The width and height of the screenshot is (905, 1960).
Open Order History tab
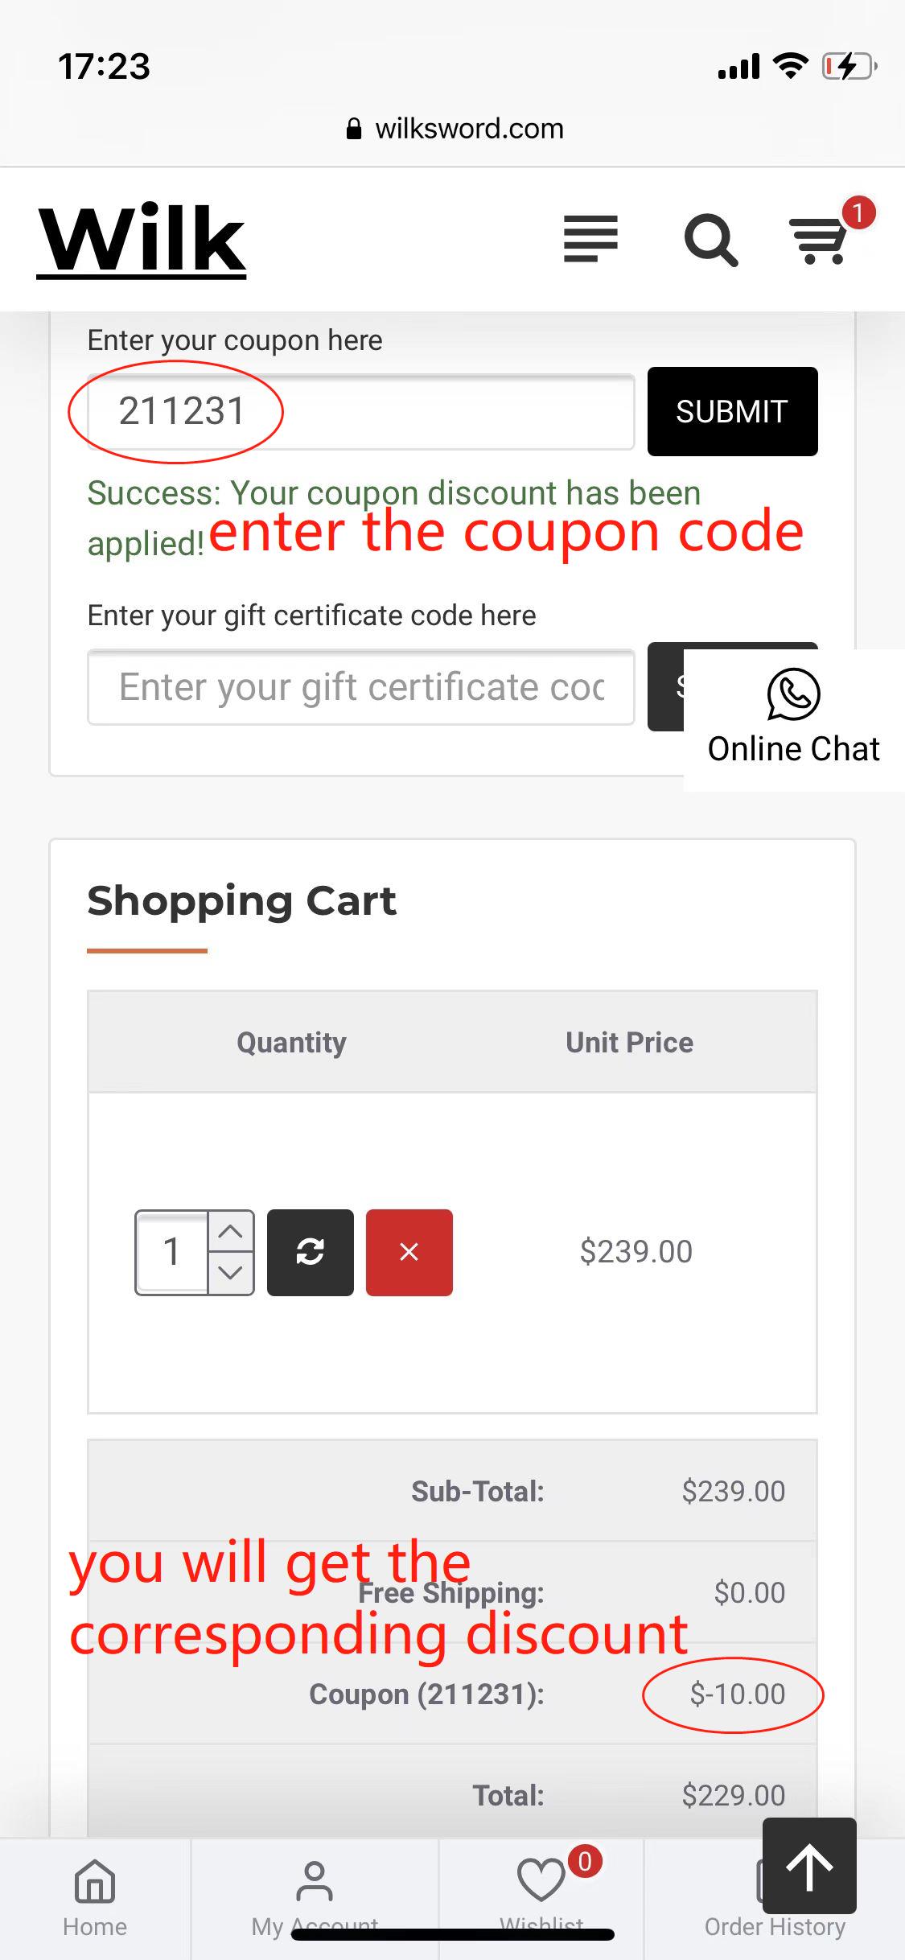click(x=775, y=1899)
